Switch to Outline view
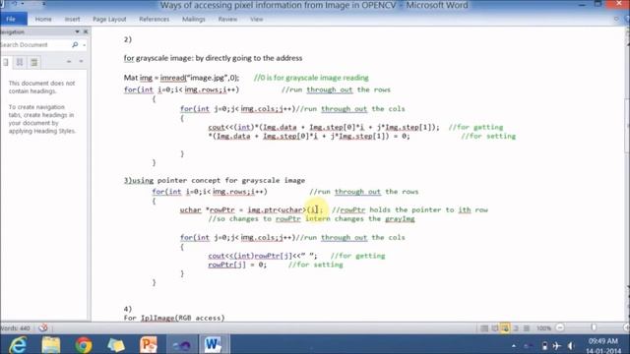 (516, 328)
